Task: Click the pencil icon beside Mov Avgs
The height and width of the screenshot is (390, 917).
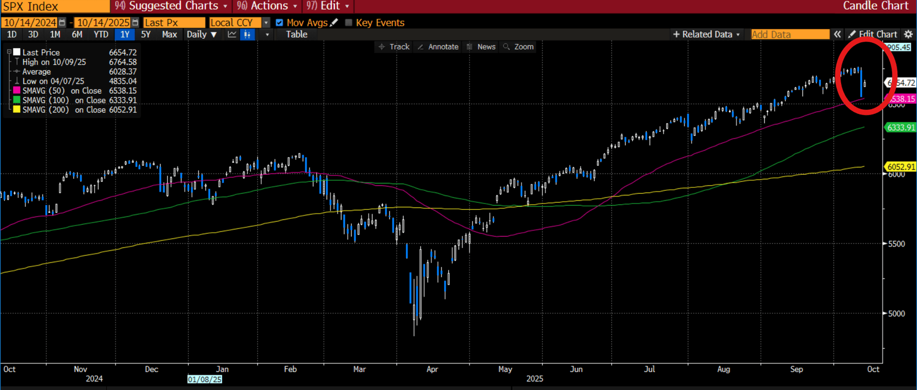Action: [334, 23]
